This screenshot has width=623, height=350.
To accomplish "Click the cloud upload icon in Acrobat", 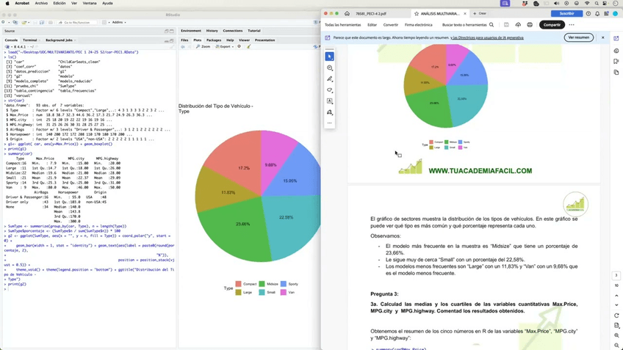I will (x=518, y=25).
